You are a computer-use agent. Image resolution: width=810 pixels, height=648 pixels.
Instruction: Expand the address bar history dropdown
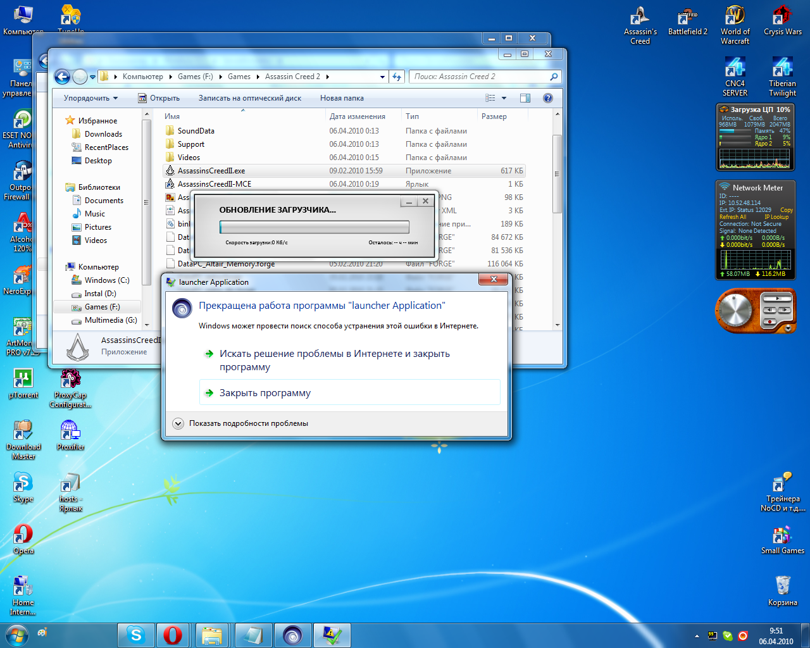382,77
